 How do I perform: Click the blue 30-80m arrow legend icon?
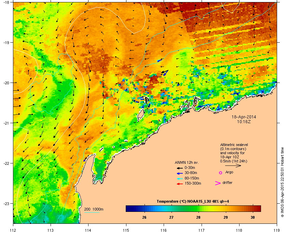click(180, 173)
